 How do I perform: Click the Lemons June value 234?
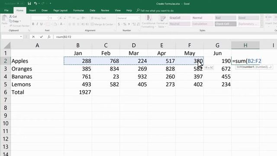[x=217, y=84]
